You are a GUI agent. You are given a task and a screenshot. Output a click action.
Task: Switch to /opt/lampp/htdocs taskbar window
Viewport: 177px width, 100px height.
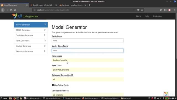(x=110, y=98)
